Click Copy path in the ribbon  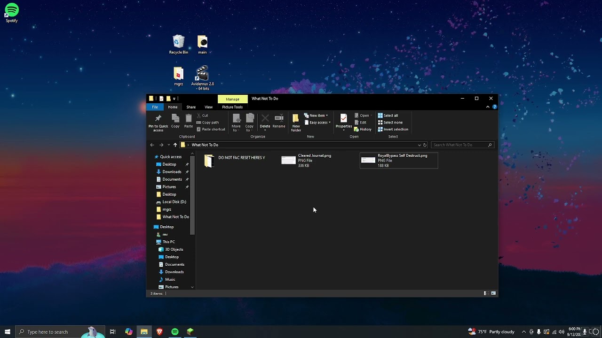(x=207, y=123)
